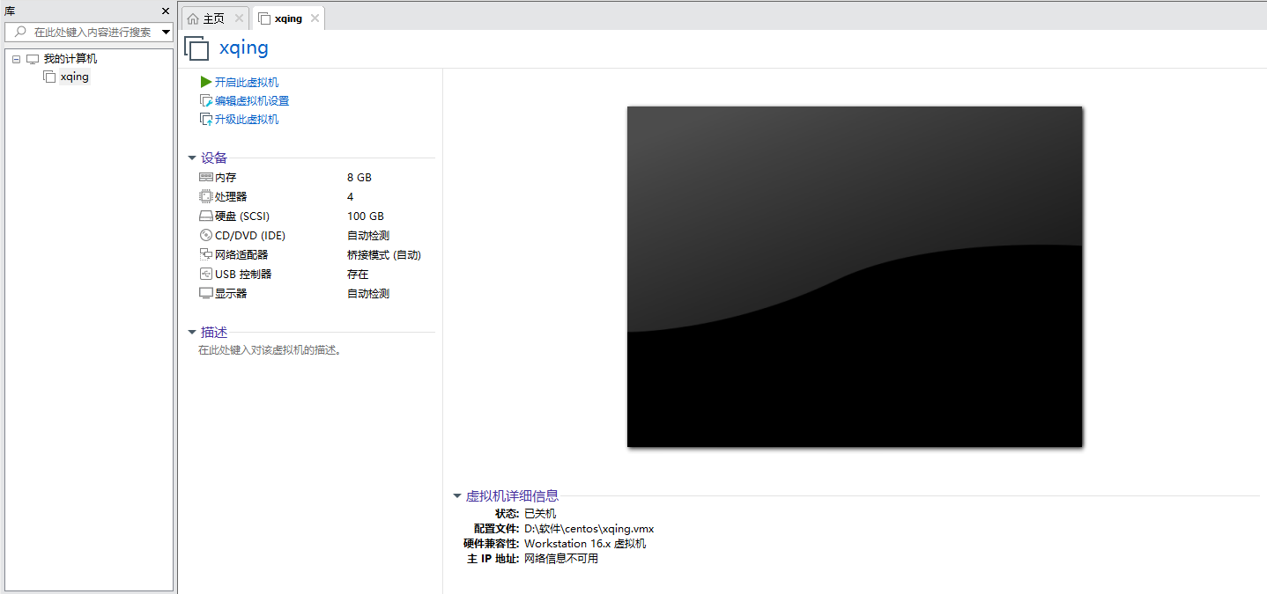Viewport: 1267px width, 594px height.
Task: Click the 已关机 status text
Action: pos(540,513)
